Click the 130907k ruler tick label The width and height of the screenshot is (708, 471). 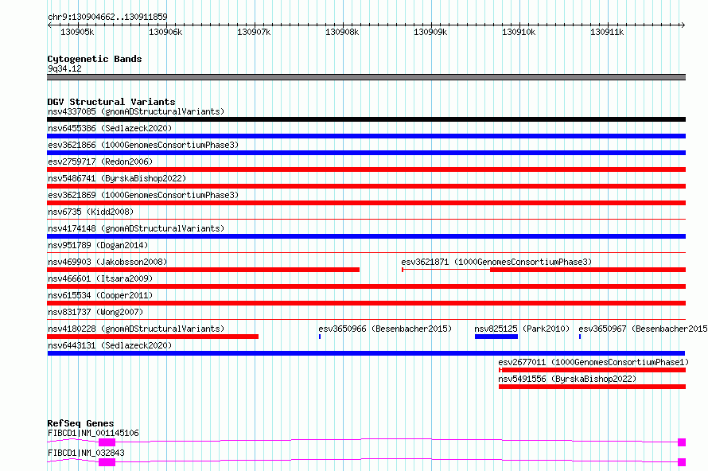(x=254, y=32)
